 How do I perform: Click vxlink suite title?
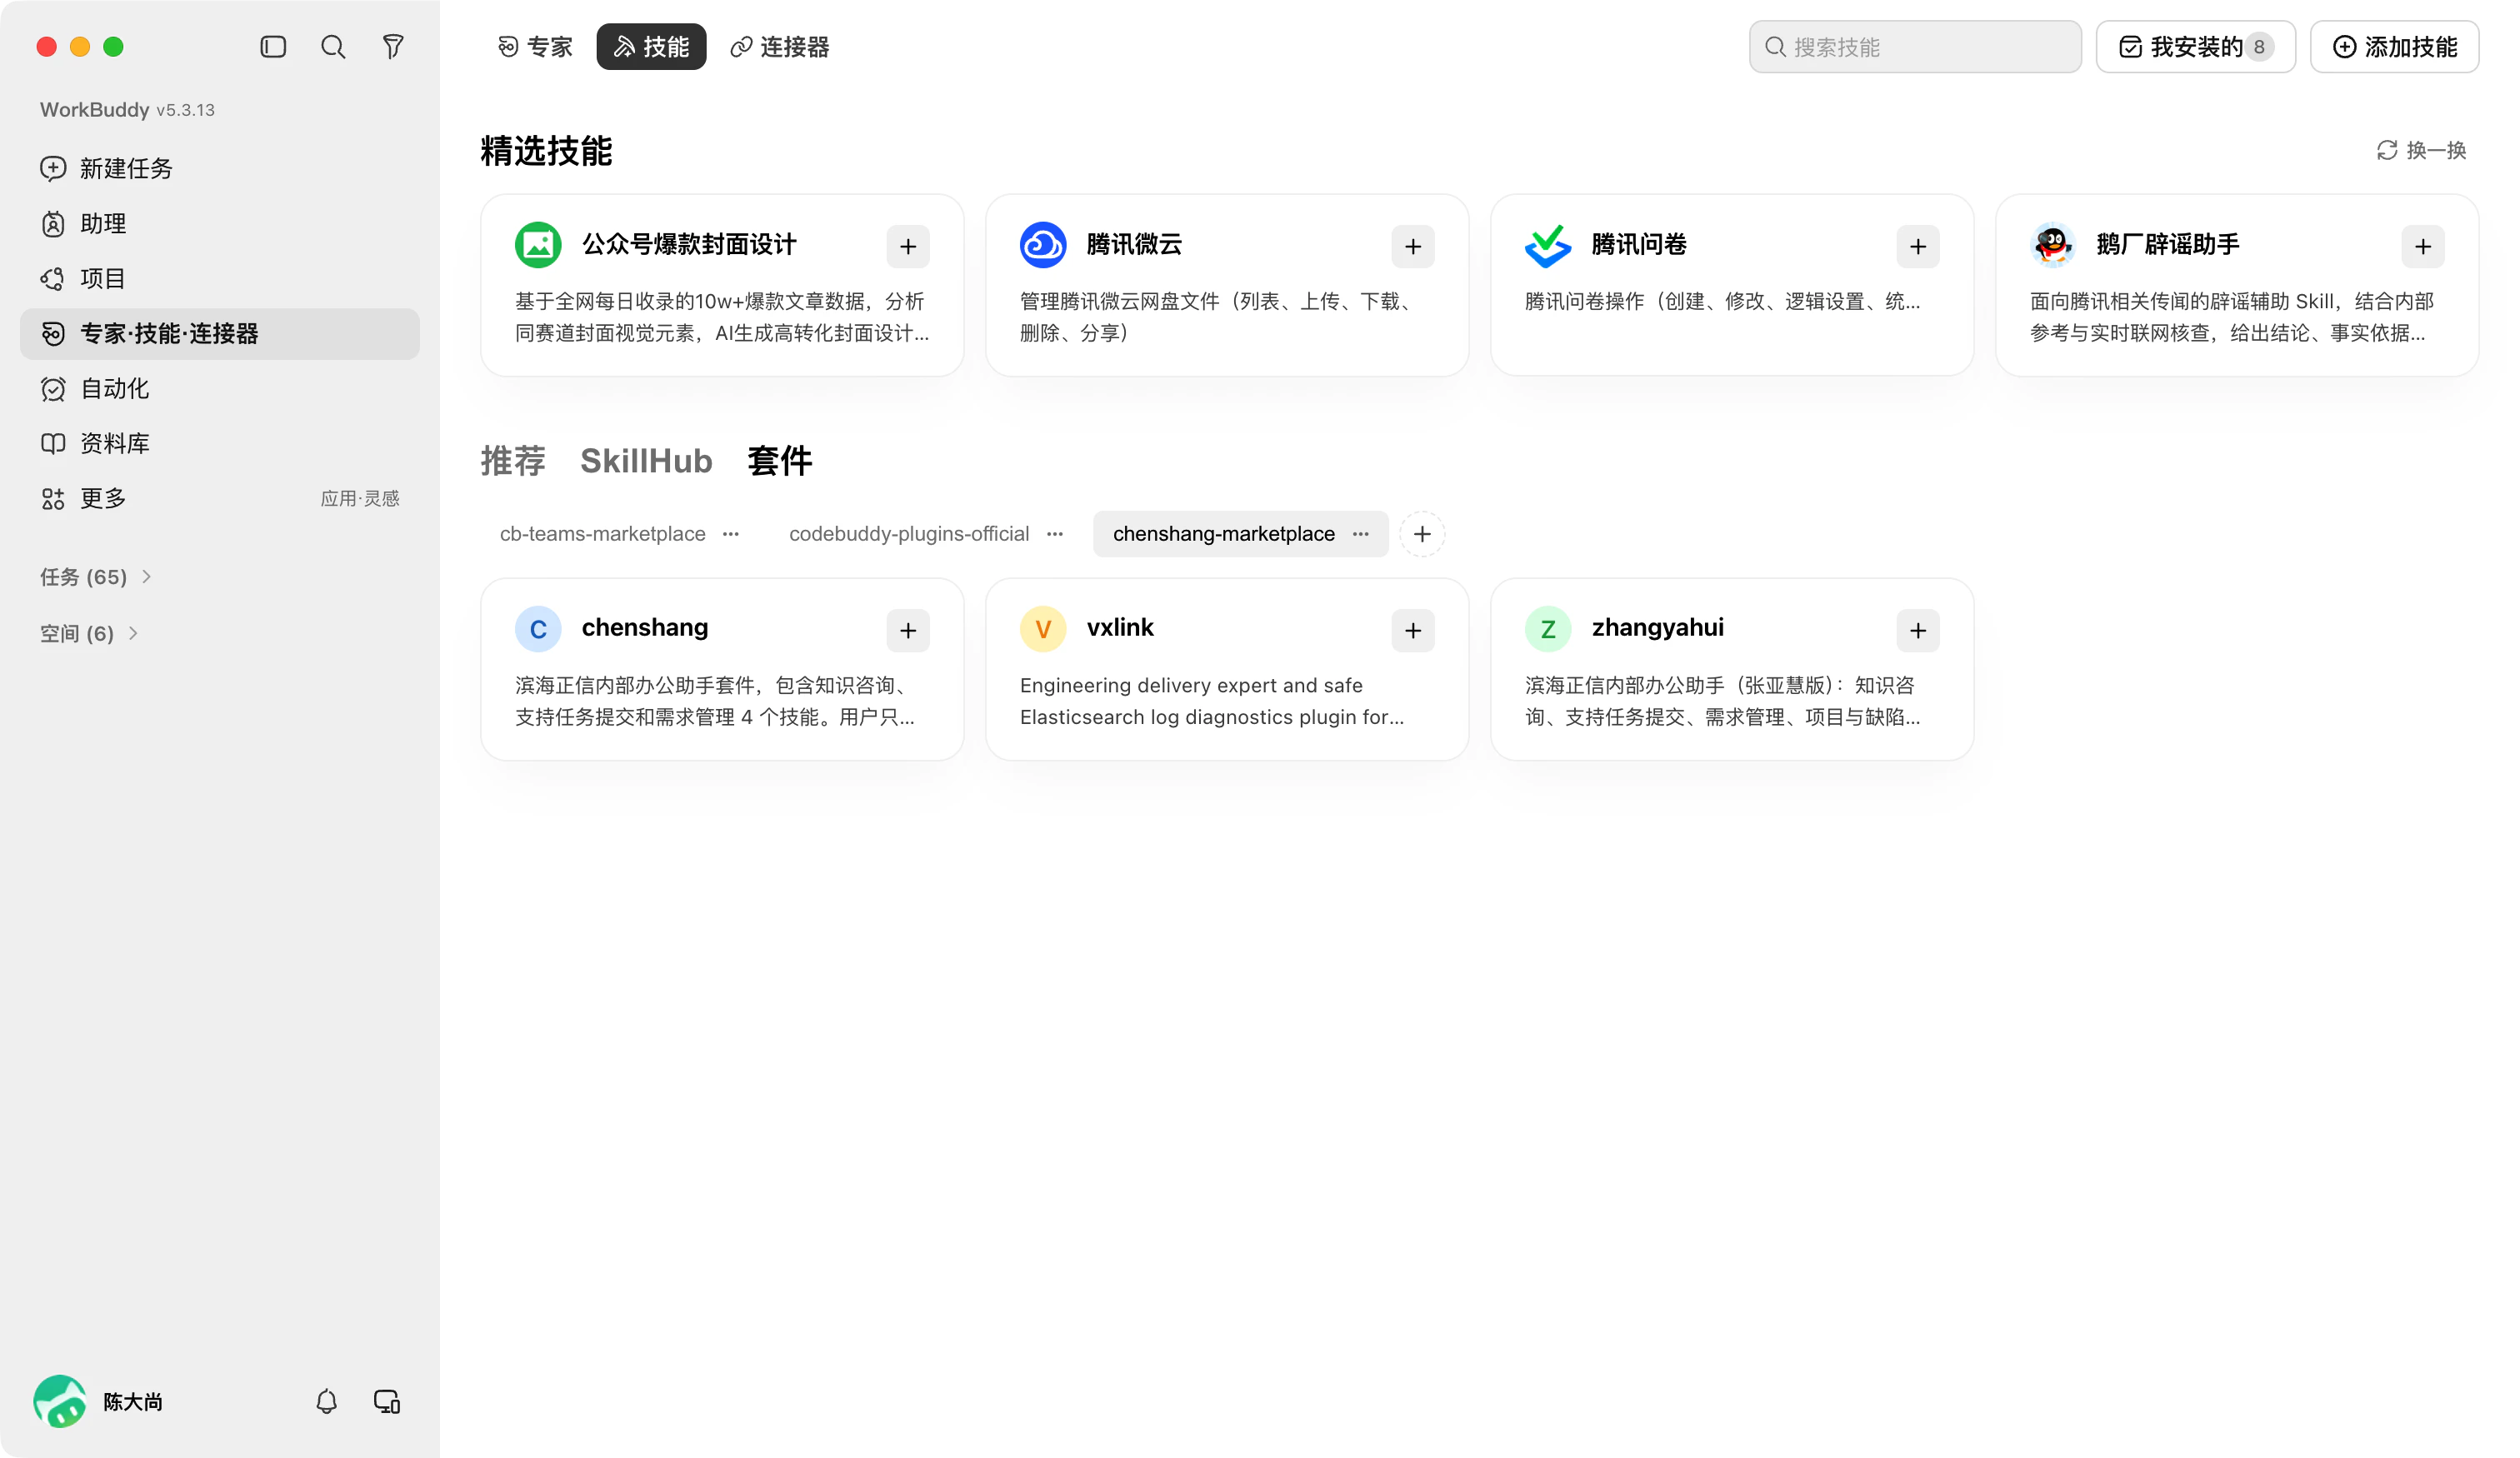pyautogui.click(x=1120, y=628)
